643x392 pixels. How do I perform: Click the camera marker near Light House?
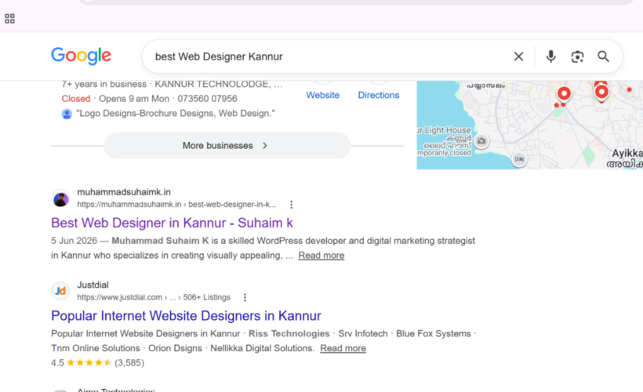pyautogui.click(x=481, y=141)
